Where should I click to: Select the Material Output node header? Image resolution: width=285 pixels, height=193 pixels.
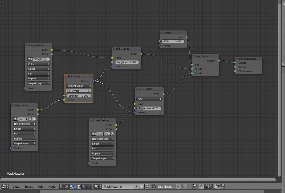tap(249, 59)
